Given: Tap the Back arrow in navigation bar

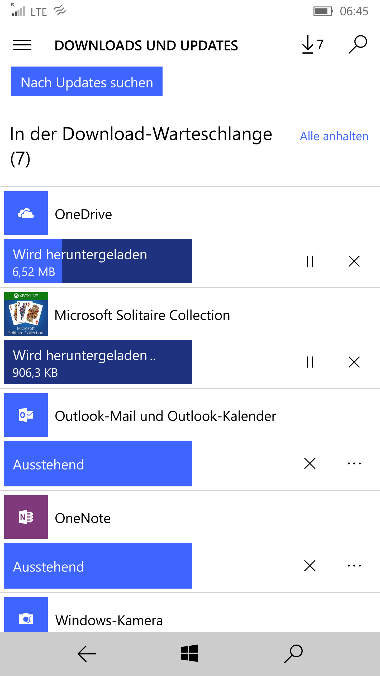Looking at the screenshot, I should 87,654.
